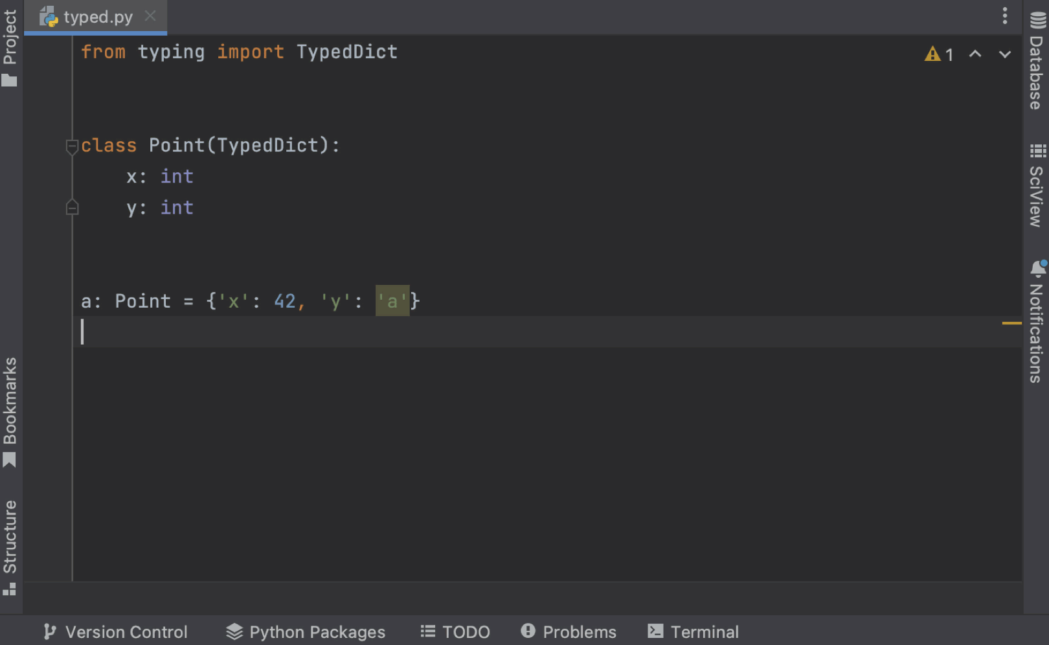Image resolution: width=1049 pixels, height=645 pixels.
Task: Click the folding marker near y: int
Action: tap(72, 207)
